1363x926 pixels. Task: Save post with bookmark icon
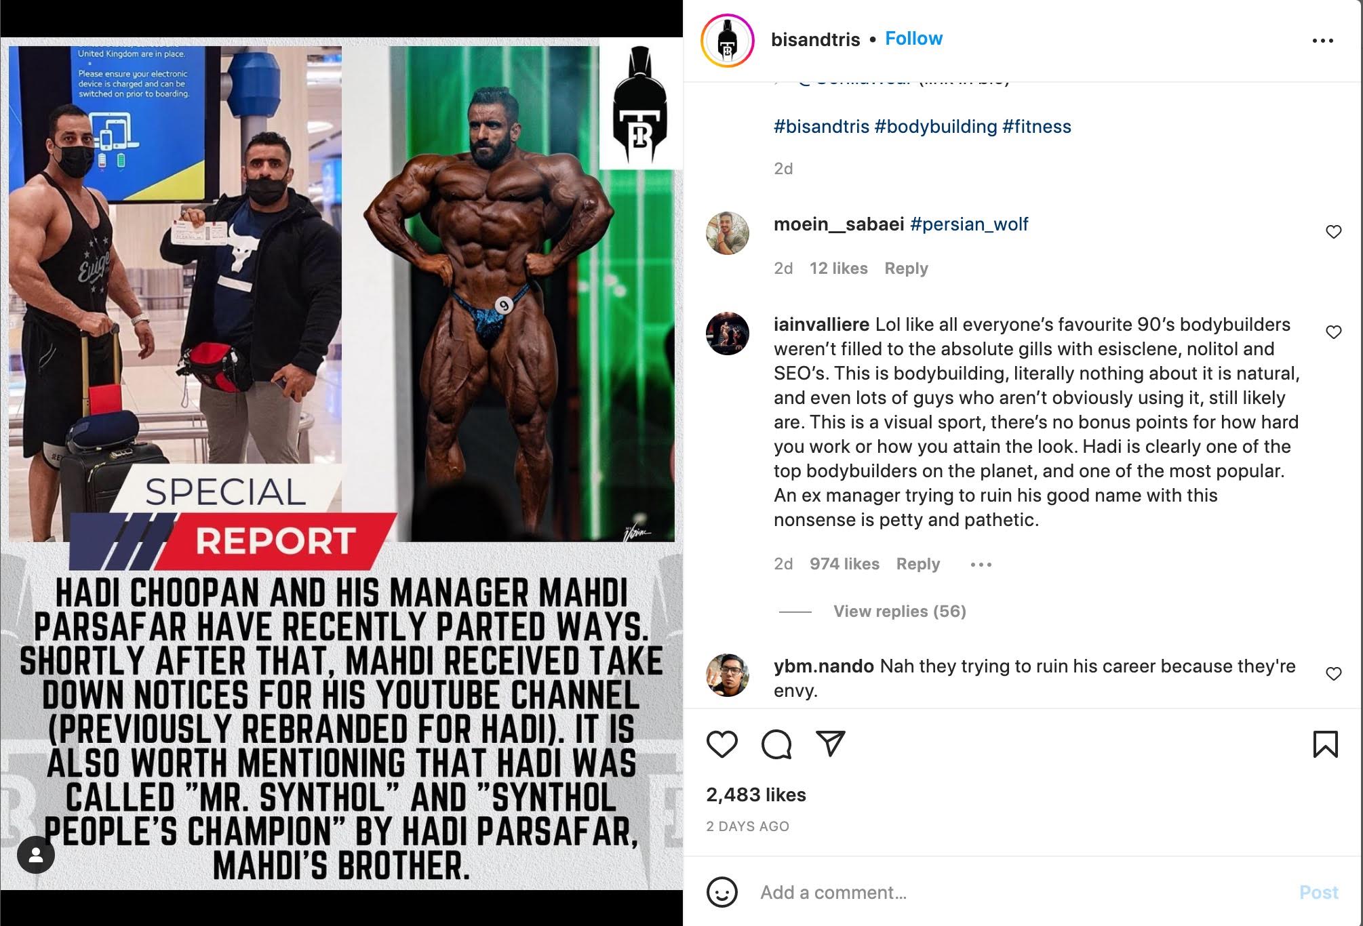(x=1325, y=744)
